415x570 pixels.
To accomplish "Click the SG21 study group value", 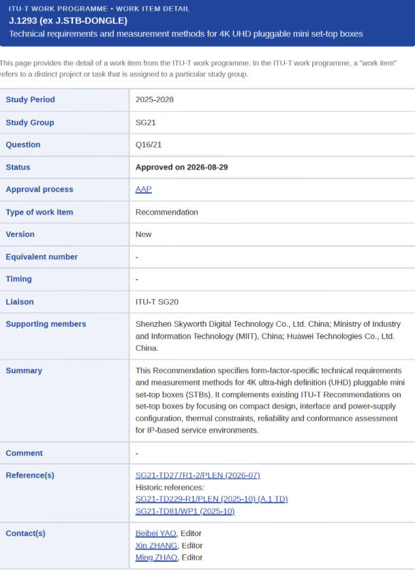I will pos(145,123).
